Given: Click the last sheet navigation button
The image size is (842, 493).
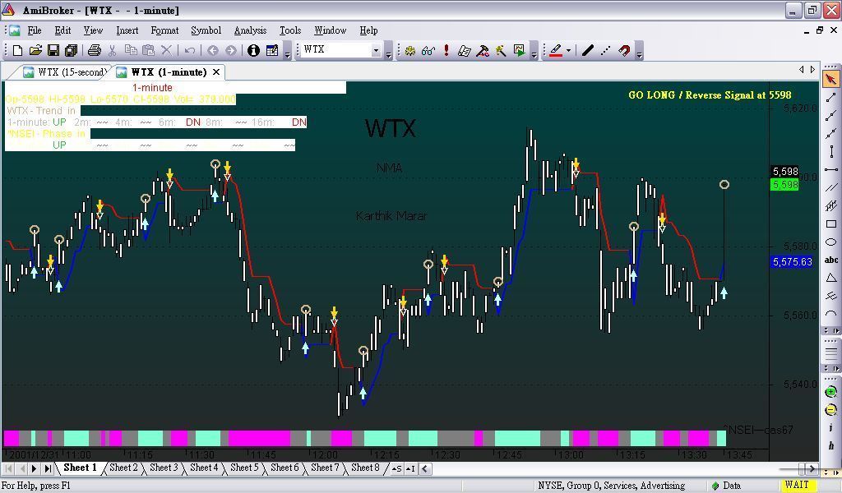Looking at the screenshot, I should click(47, 468).
